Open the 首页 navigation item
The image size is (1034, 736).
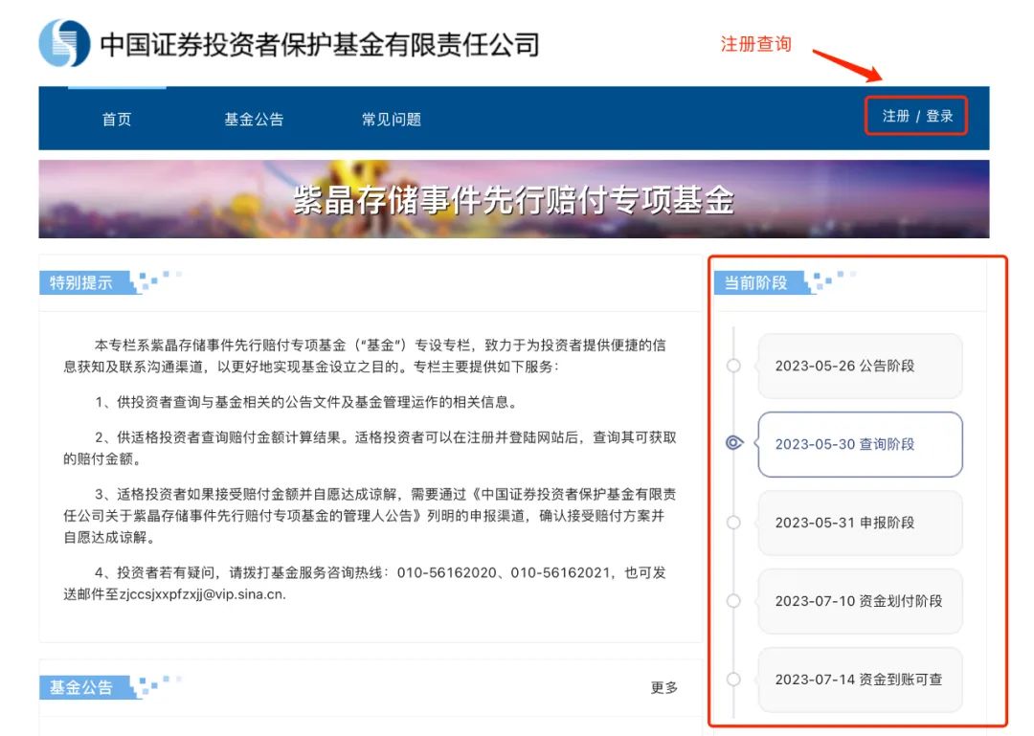[x=117, y=120]
